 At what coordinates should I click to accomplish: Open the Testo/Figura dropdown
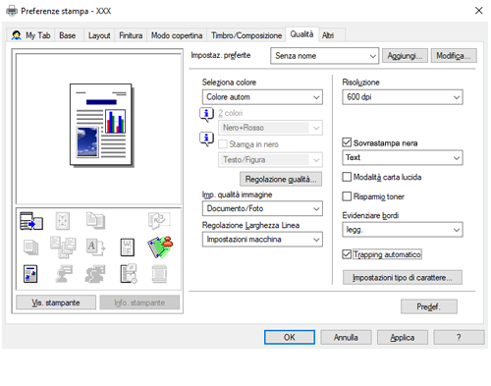point(270,160)
